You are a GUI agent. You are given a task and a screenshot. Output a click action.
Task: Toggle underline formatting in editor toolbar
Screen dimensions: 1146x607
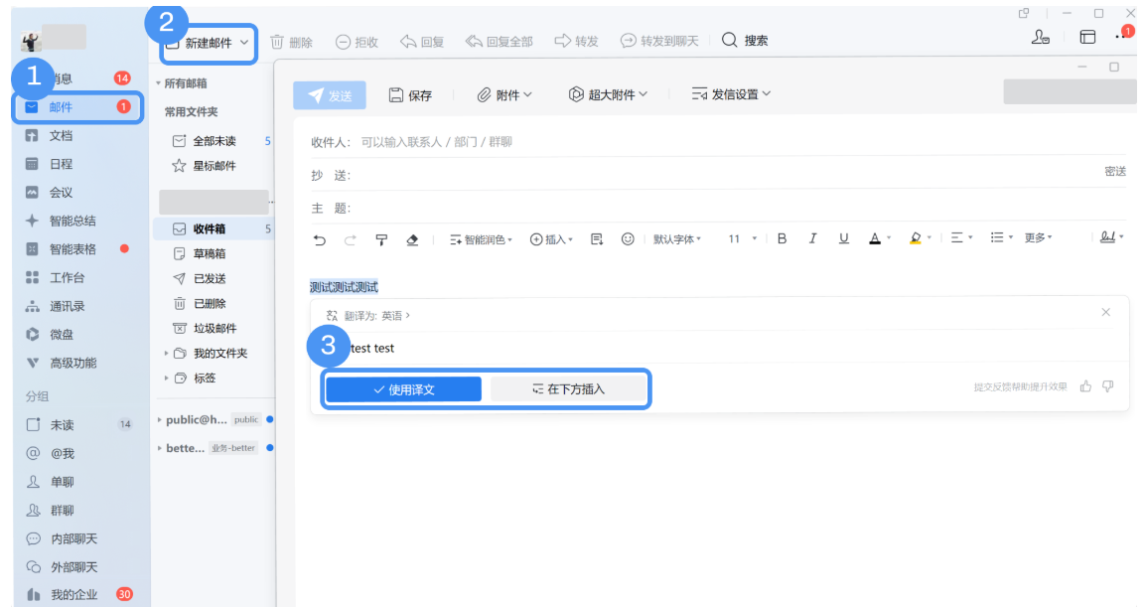pyautogui.click(x=843, y=238)
